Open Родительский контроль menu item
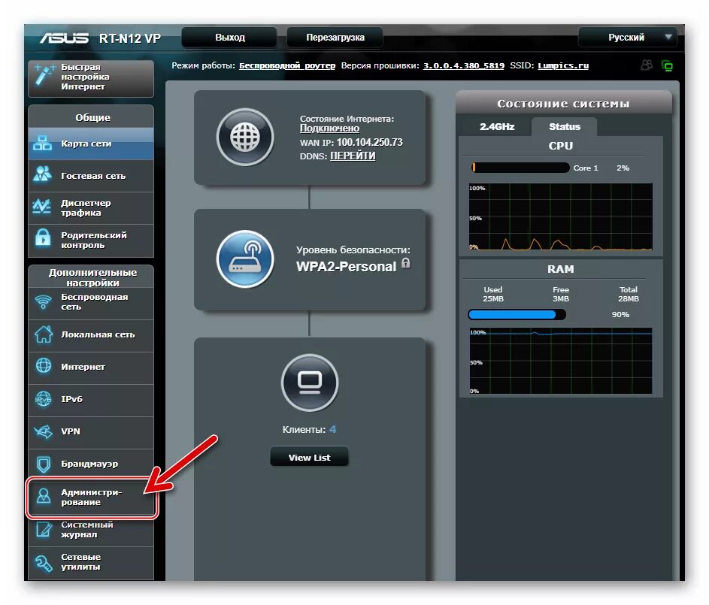Viewport: 709px width, 605px height. click(x=91, y=240)
